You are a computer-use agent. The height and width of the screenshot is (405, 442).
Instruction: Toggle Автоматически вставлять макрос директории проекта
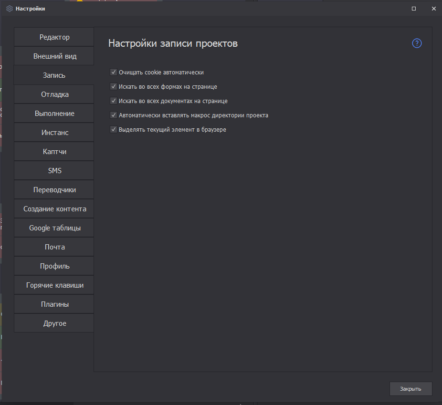coord(114,115)
